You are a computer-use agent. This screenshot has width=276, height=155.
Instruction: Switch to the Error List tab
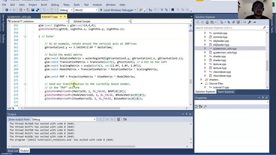click(13, 151)
